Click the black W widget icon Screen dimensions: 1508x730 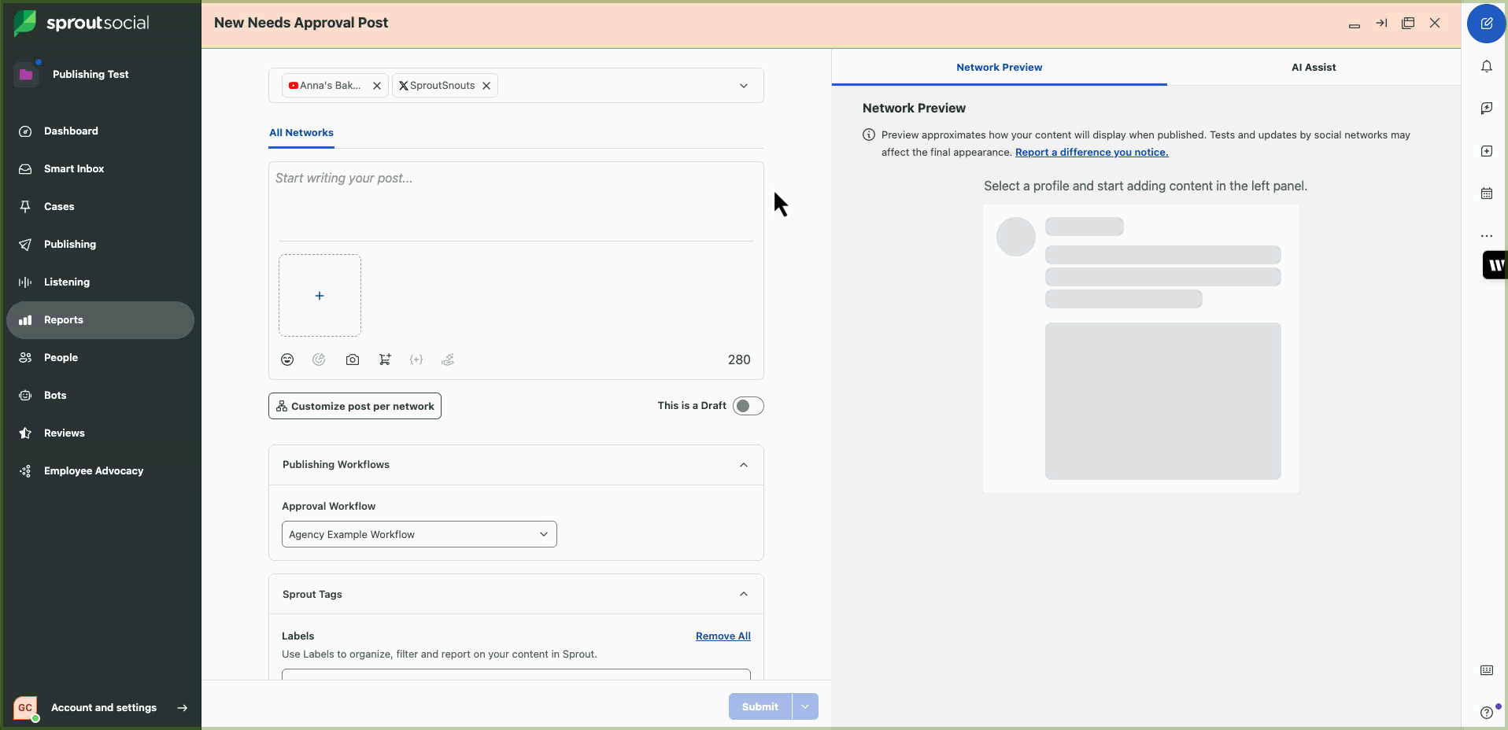(1495, 265)
